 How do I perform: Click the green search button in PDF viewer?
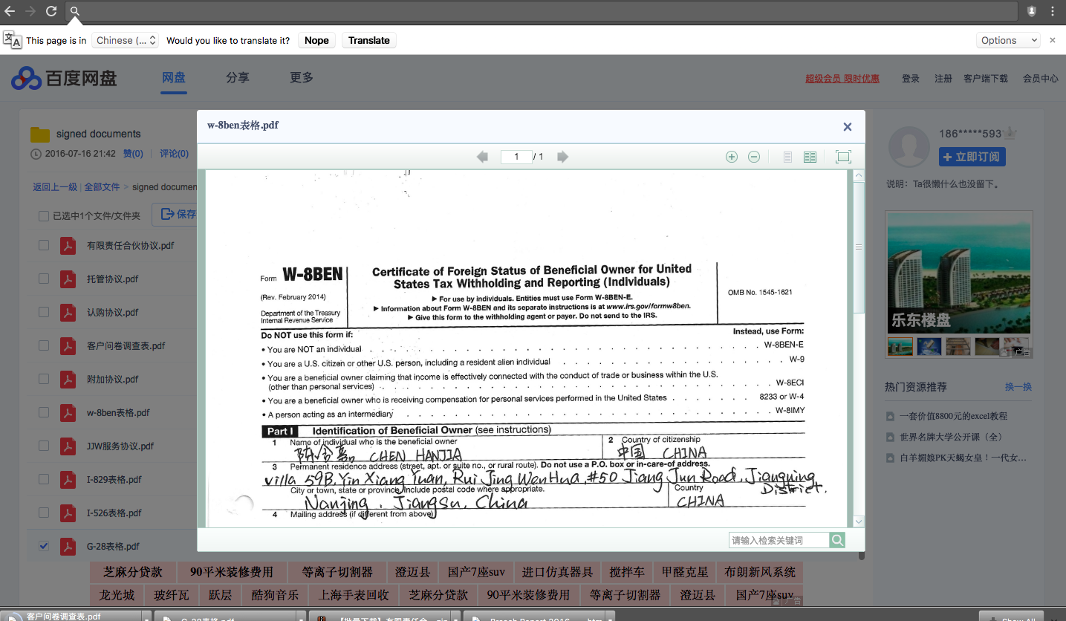click(x=837, y=540)
